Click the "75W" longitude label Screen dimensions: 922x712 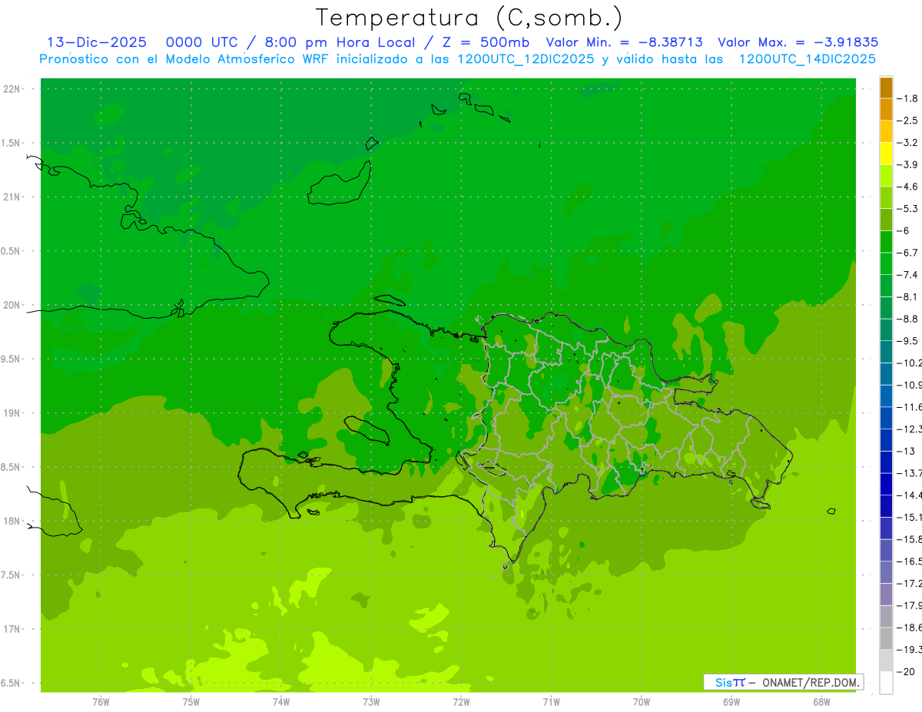coord(191,702)
